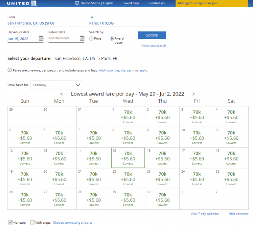
Task: Click the From airport input field
Action: click(x=46, y=23)
